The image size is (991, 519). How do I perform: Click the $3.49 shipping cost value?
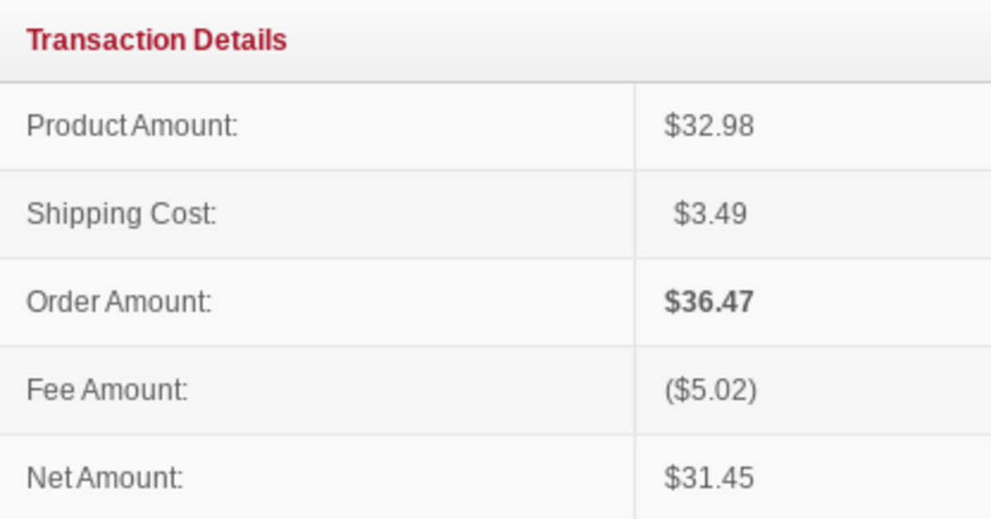coord(709,215)
